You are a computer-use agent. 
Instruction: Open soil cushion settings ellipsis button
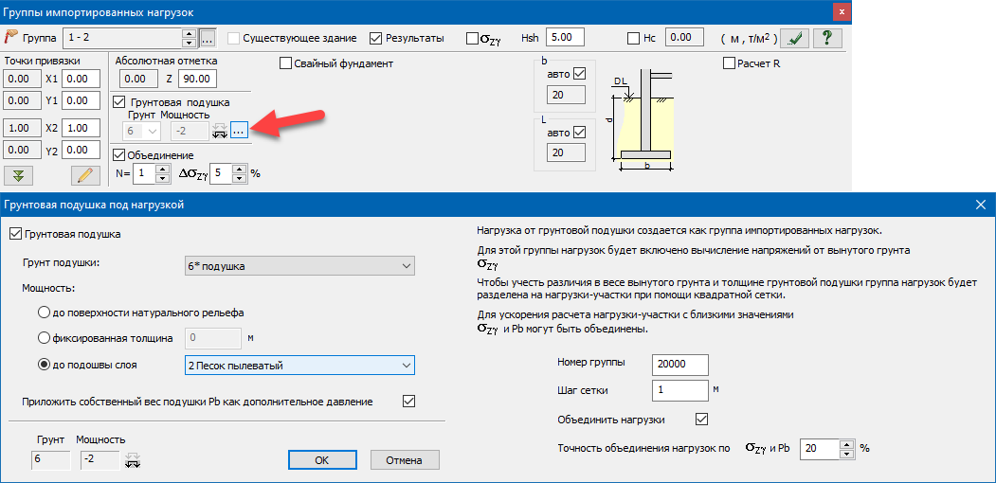pos(239,131)
